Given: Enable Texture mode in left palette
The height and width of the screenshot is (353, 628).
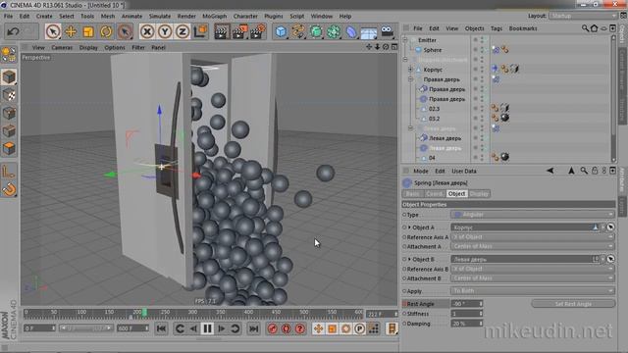Looking at the screenshot, I should coord(9,95).
